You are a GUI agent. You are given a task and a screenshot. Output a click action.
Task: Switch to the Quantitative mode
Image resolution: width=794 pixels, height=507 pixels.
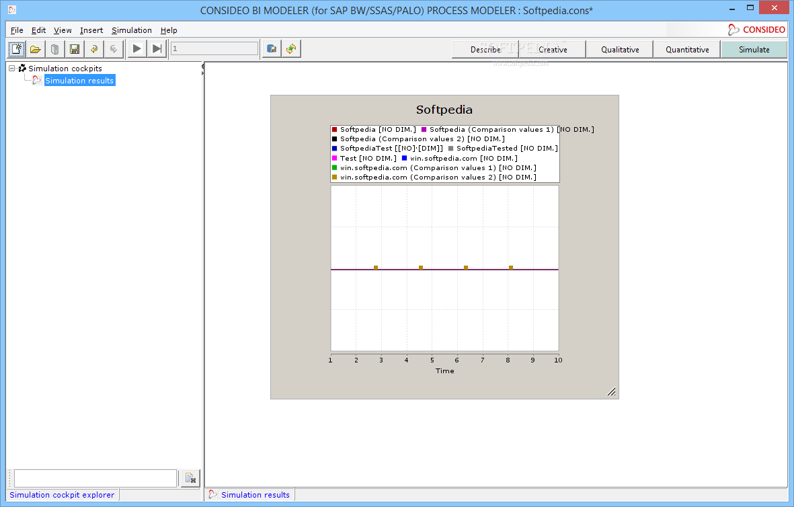(687, 50)
